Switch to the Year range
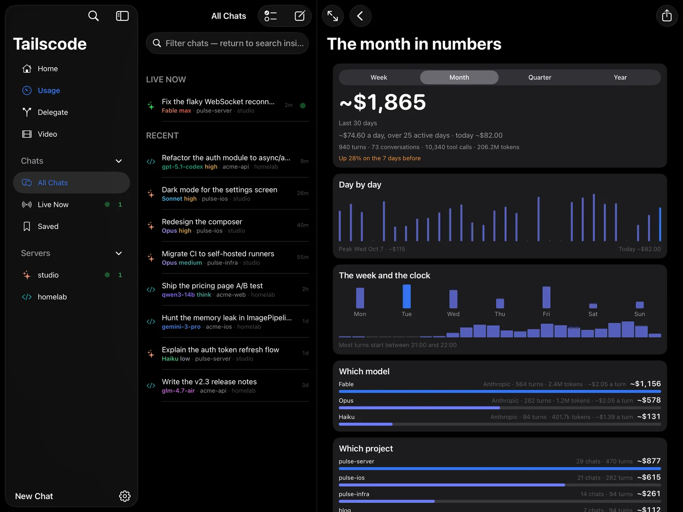 coord(620,78)
